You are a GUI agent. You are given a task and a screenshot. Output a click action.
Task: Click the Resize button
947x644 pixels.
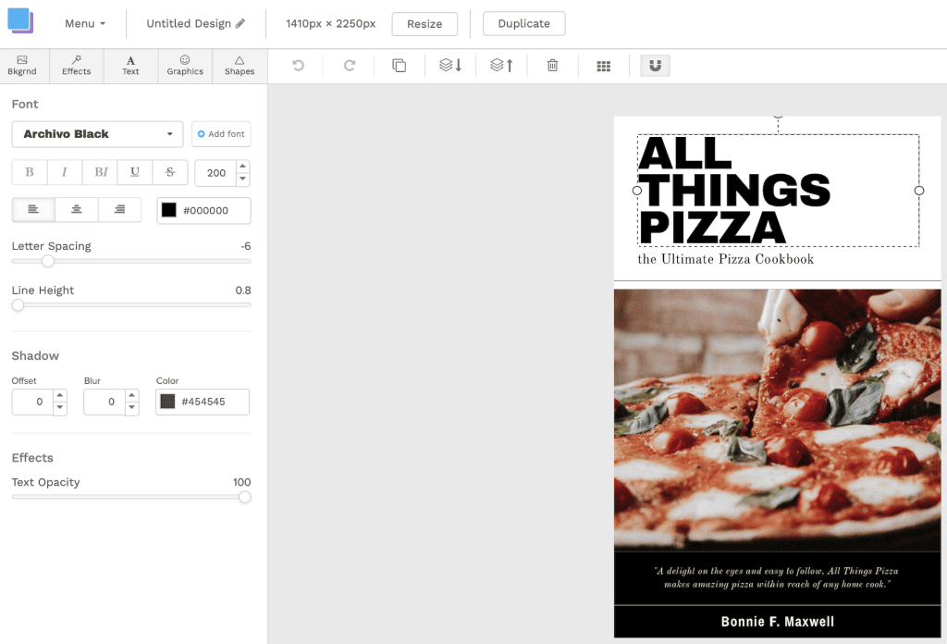(424, 24)
